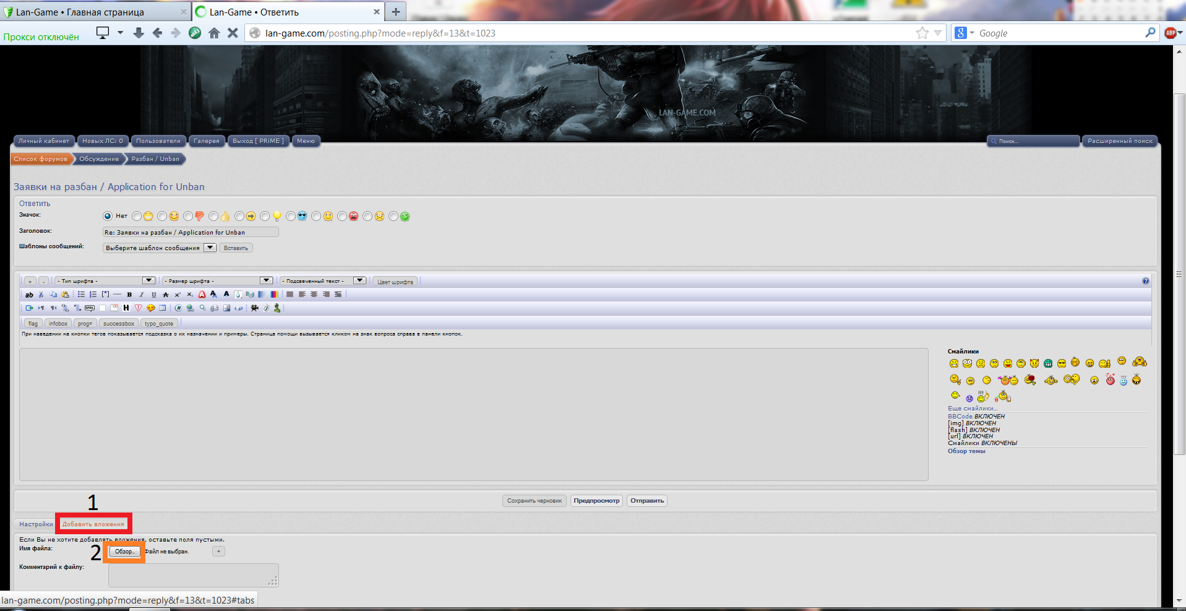The image size is (1186, 611).
Task: Insert a bulleted list in editor
Action: 81,295
